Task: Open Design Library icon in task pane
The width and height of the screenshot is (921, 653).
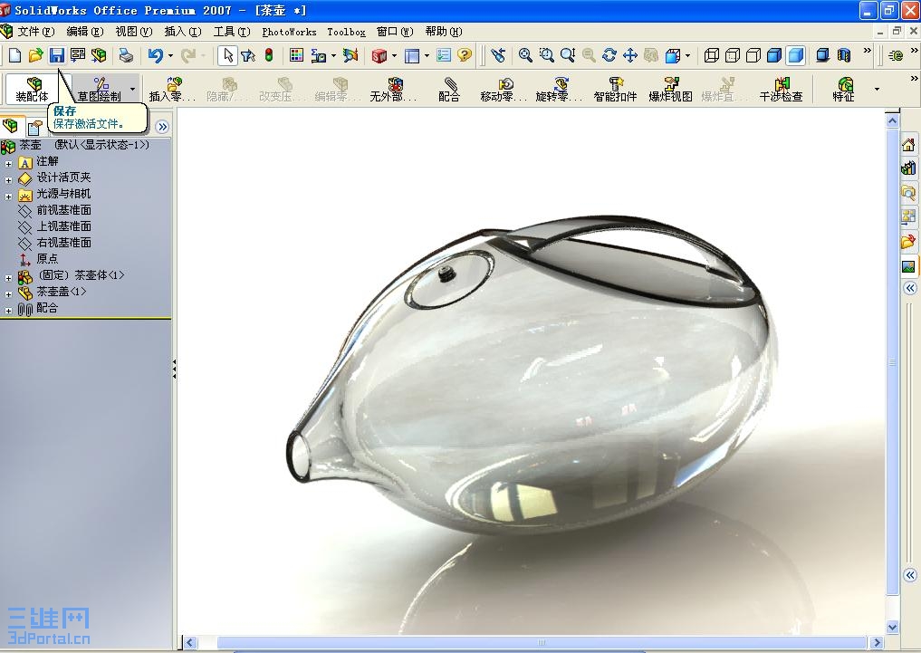Action: click(x=908, y=168)
